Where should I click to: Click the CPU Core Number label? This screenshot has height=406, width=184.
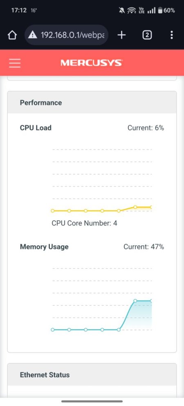84,223
